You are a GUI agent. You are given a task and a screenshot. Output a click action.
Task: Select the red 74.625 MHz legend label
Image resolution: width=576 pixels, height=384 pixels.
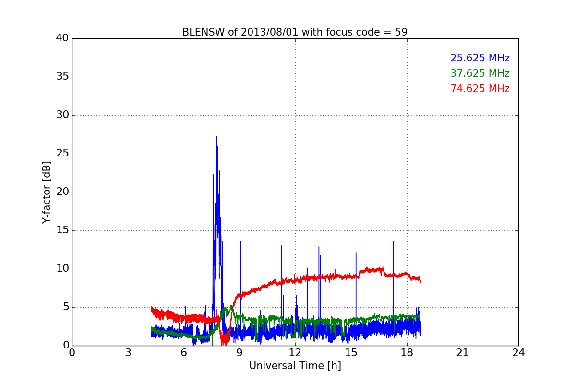480,89
